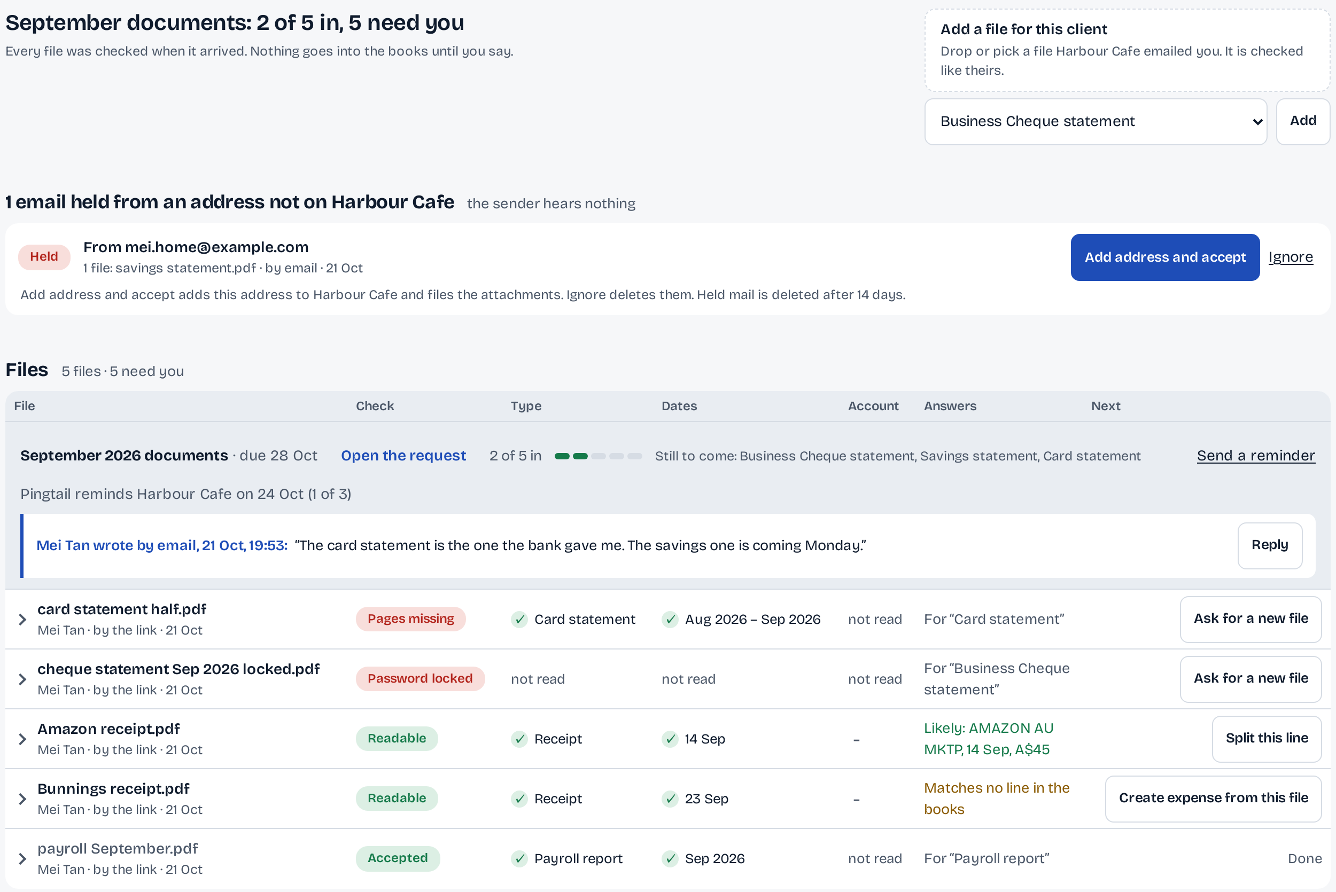Expand the card statement half.pdf row
Screen dimensions: 1336x892
click(22, 620)
